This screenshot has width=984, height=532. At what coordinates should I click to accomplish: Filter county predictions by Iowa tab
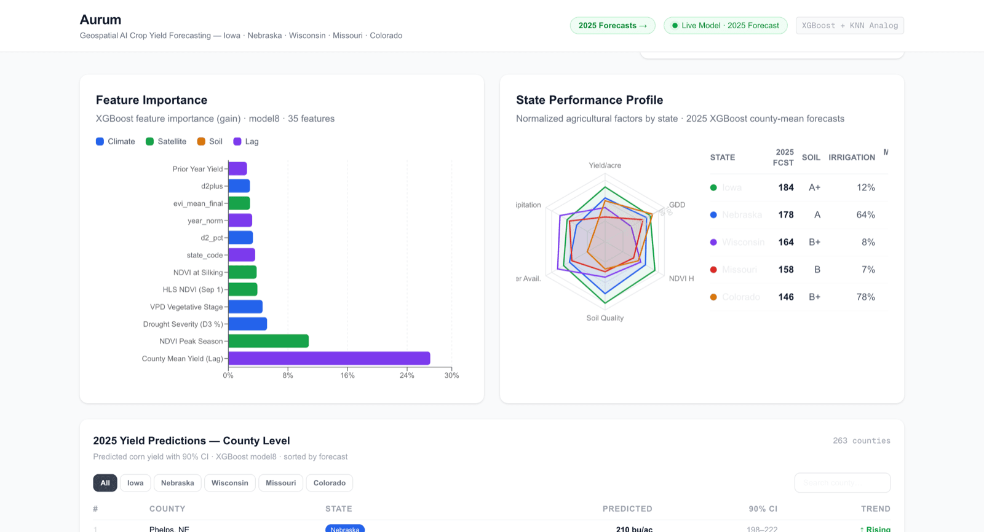point(135,483)
